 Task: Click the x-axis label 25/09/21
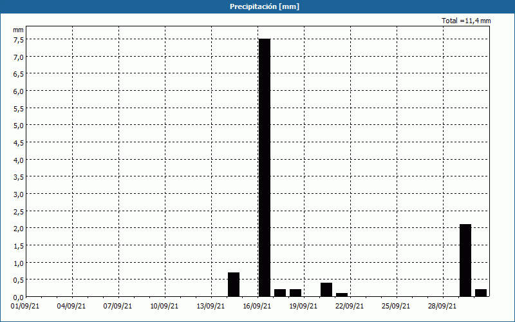(x=396, y=306)
